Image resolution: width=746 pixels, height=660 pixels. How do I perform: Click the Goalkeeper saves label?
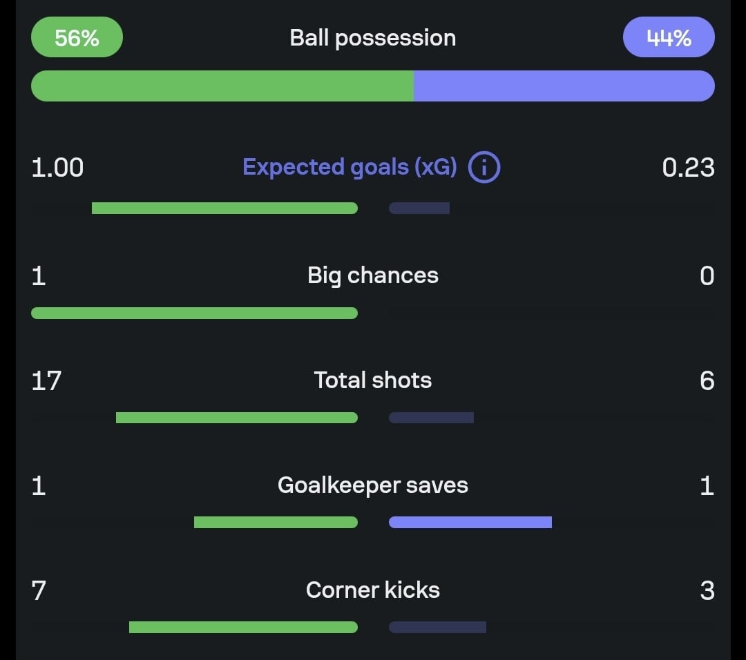coord(373,485)
